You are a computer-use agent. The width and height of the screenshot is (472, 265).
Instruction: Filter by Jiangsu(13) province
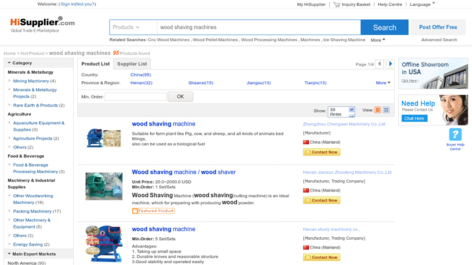[258, 83]
